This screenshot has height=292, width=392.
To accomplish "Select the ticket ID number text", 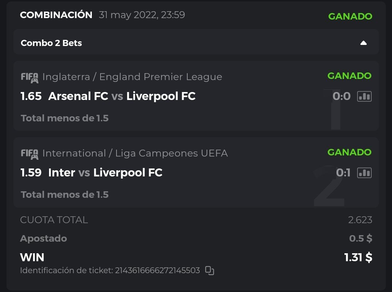I will 157,271.
